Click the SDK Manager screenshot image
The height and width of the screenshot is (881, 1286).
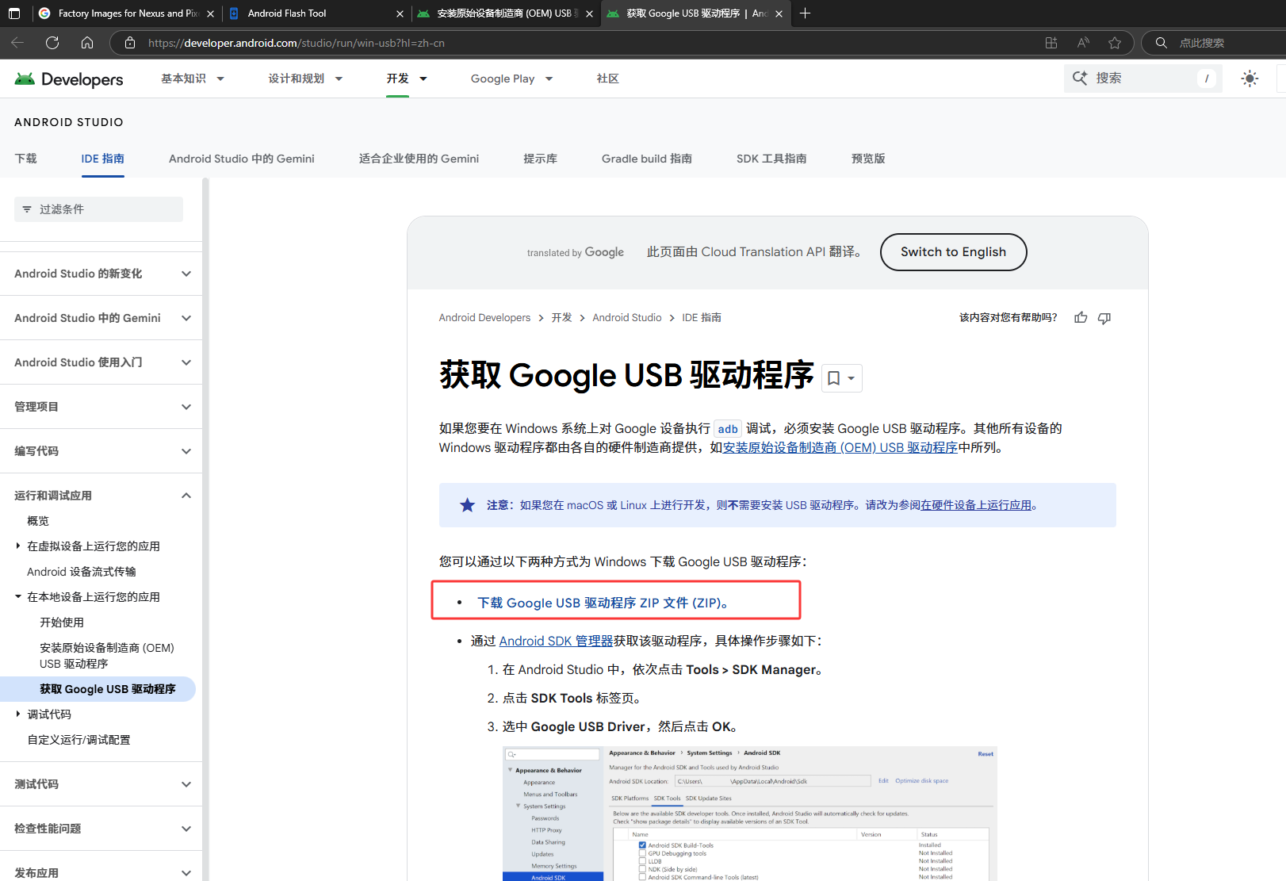coord(749,814)
